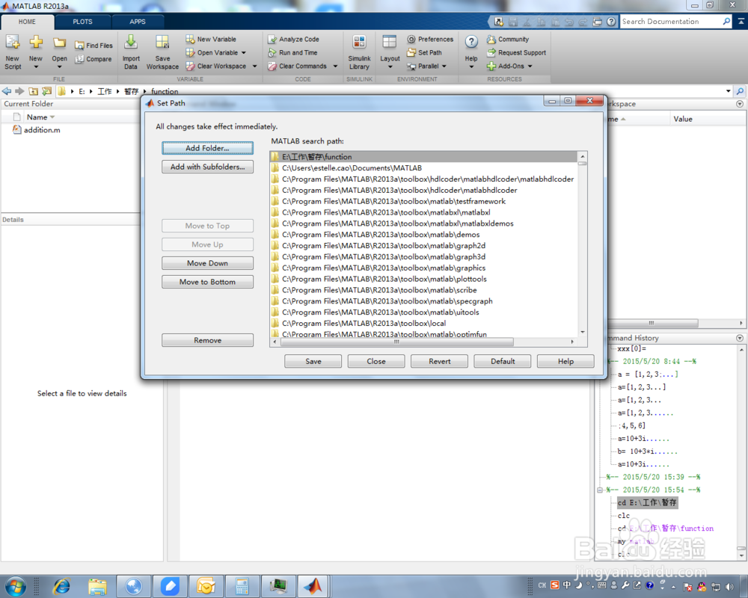
Task: Open Set Path dialog Help
Action: 565,361
